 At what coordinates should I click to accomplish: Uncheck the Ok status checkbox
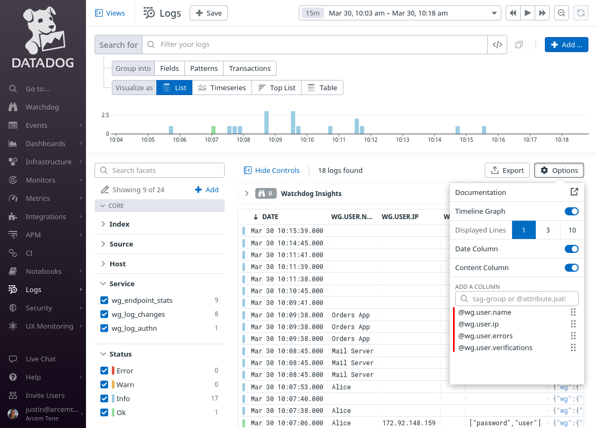(x=104, y=412)
